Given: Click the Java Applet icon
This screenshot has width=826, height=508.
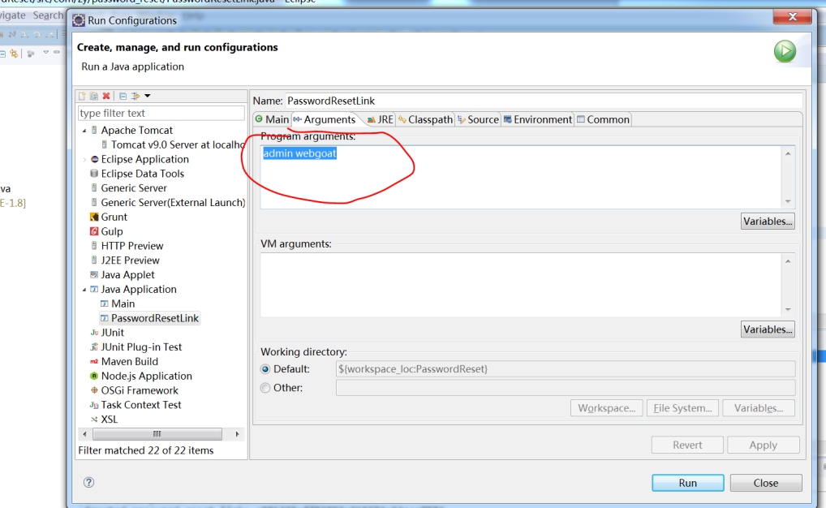Looking at the screenshot, I should 94,274.
